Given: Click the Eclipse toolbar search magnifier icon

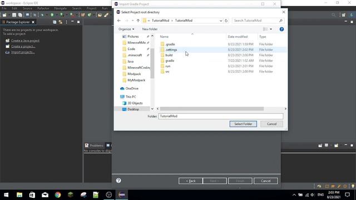Looking at the screenshot, I should (x=333, y=15).
